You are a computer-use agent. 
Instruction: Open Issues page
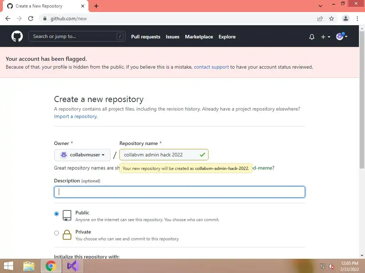pyautogui.click(x=173, y=37)
